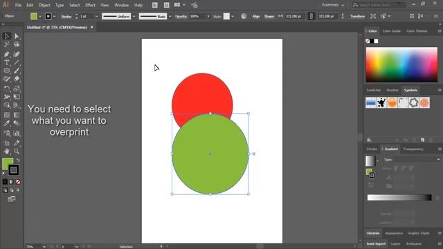Select the Scale tool
Viewport: 443px width, 249px height.
tap(17, 89)
